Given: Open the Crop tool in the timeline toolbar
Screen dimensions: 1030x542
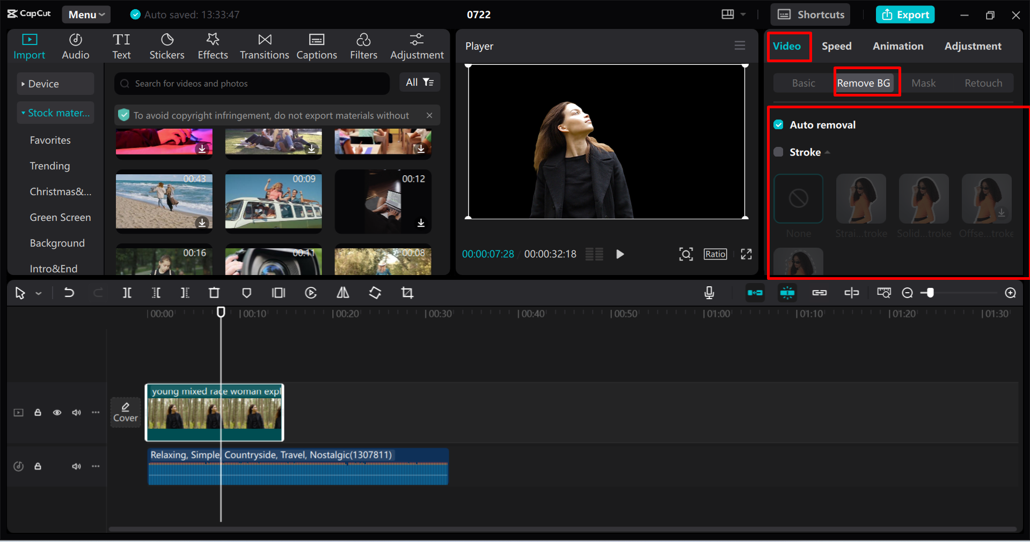Looking at the screenshot, I should tap(407, 293).
